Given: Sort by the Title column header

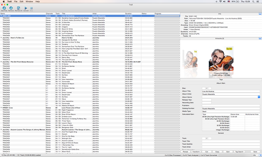Looking at the screenshot, I should [77, 14].
